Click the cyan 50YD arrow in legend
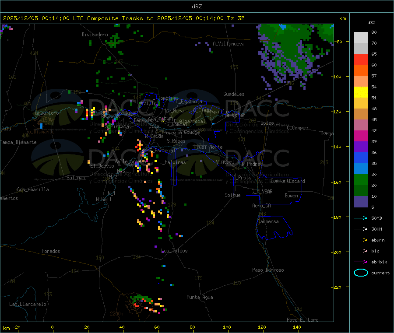The height and width of the screenshot is (333, 394). click(x=361, y=218)
